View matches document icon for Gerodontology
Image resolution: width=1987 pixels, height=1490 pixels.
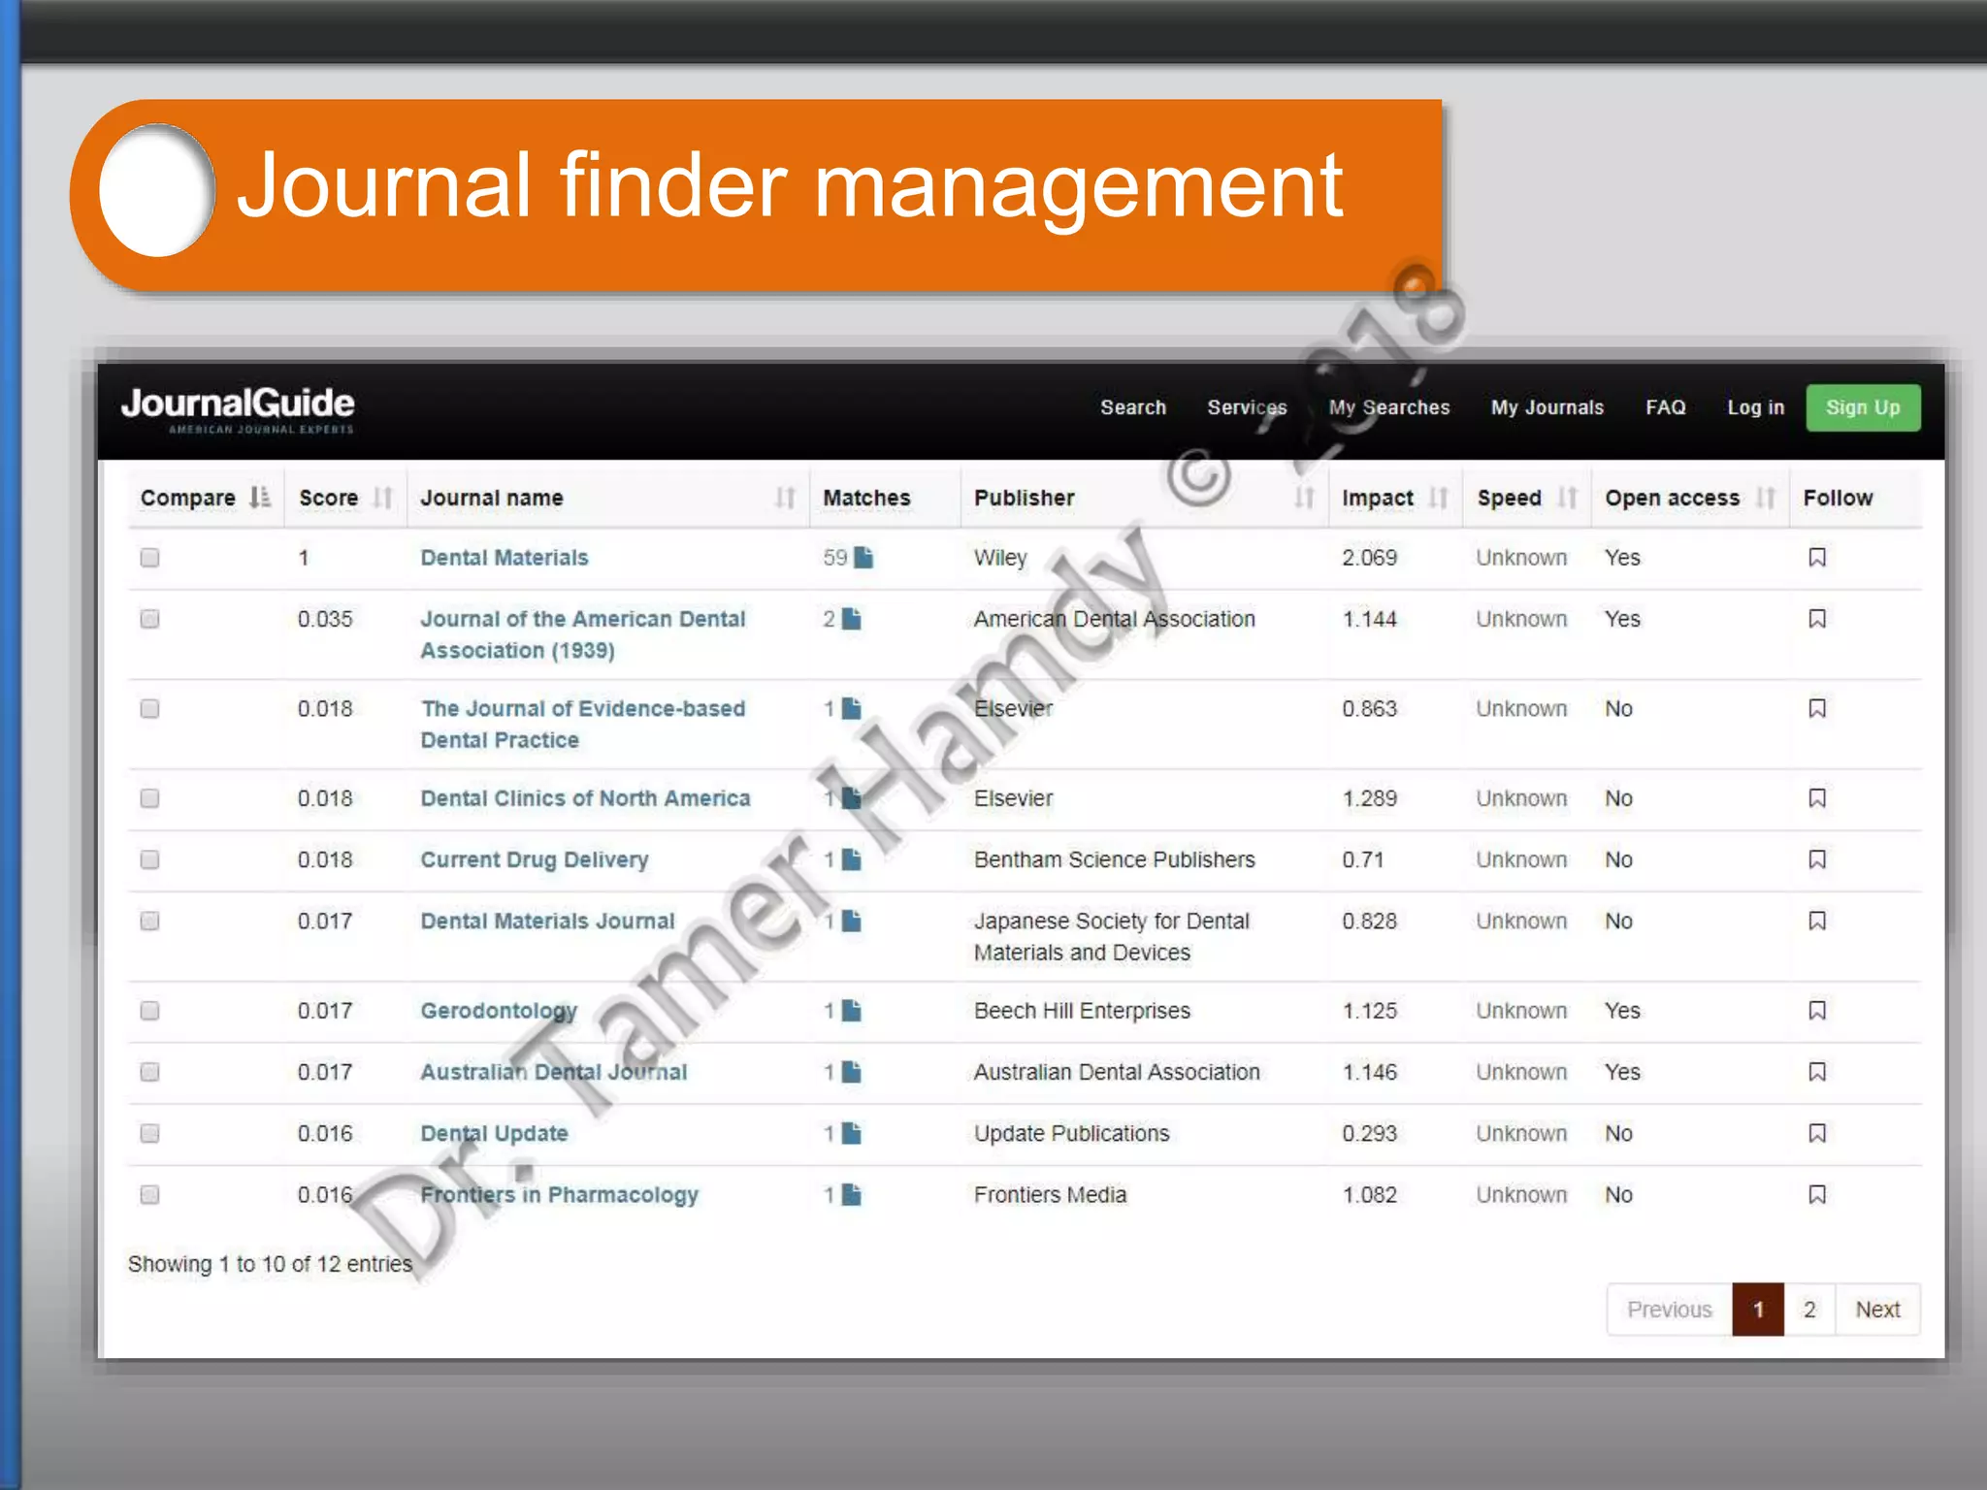(851, 1011)
